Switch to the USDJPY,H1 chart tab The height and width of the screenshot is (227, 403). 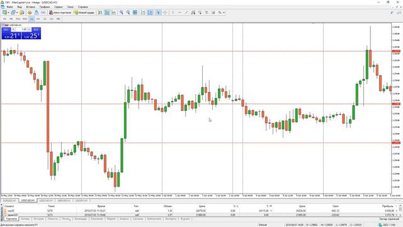[x=81, y=201]
